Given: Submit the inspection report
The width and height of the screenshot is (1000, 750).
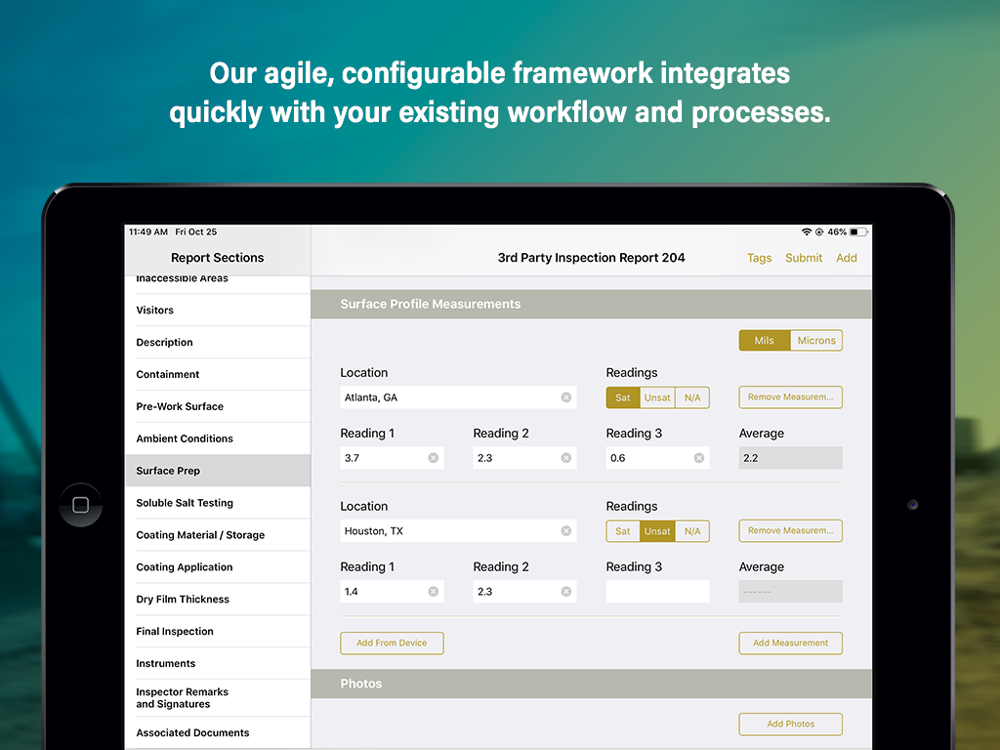Looking at the screenshot, I should pos(804,258).
